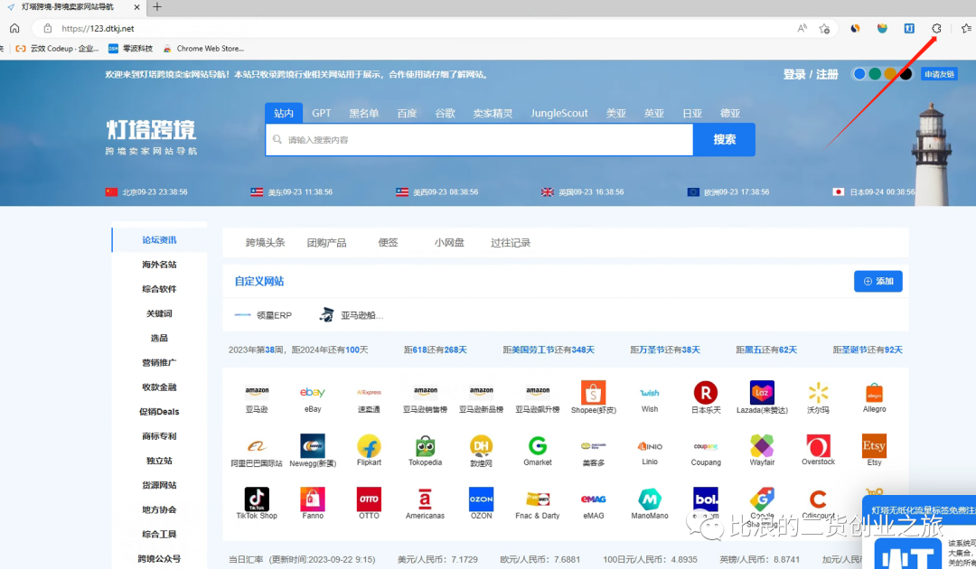Select 海外名站 in the sidebar
Screen dimensions: 976x569
pyautogui.click(x=159, y=265)
